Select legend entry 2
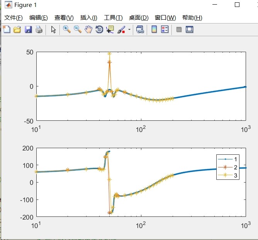The width and height of the screenshot is (258, 240). [x=227, y=167]
